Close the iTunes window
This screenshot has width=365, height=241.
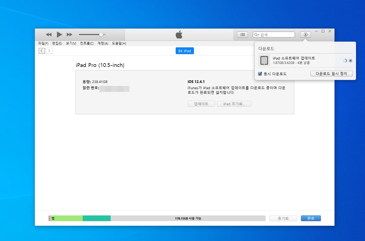pos(330,31)
